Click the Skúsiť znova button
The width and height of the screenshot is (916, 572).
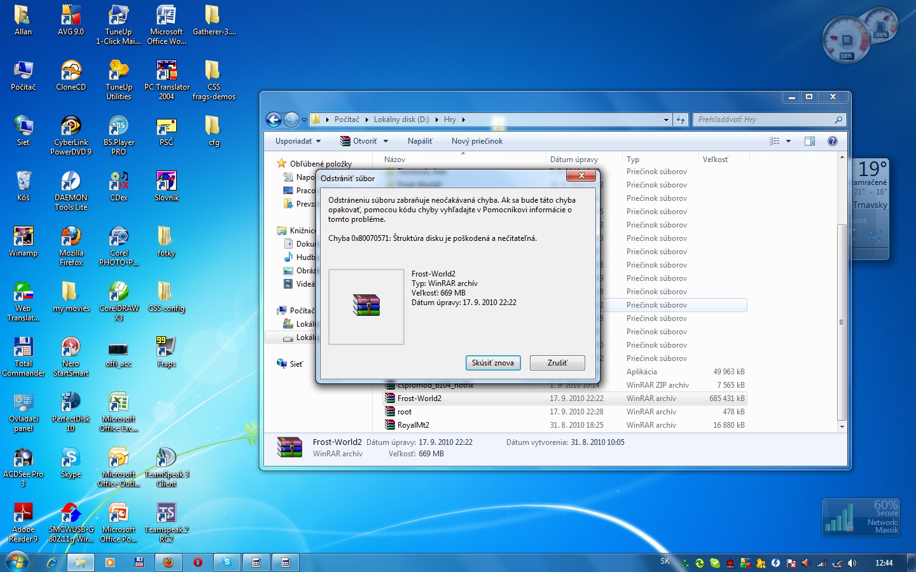[x=493, y=363]
